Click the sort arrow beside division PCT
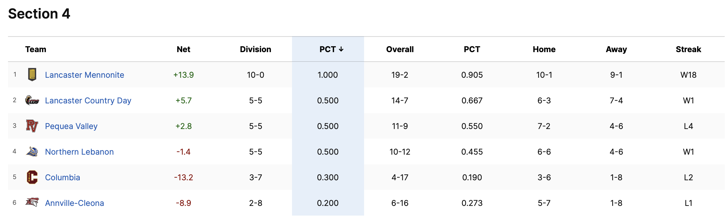This screenshot has width=727, height=221. tap(341, 49)
